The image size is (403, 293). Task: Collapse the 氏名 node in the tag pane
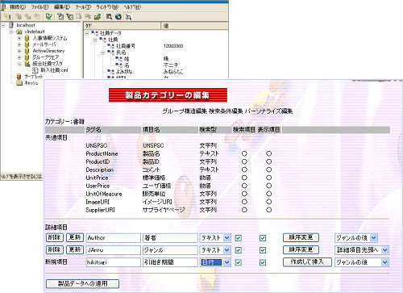point(103,52)
